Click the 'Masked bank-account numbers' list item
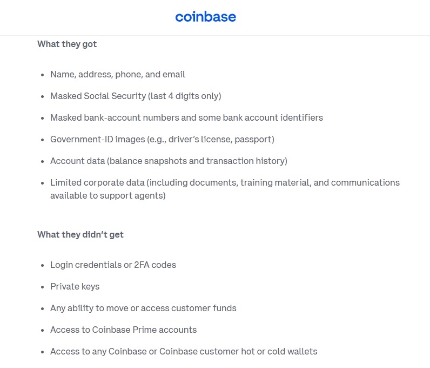The image size is (430, 368). [186, 117]
